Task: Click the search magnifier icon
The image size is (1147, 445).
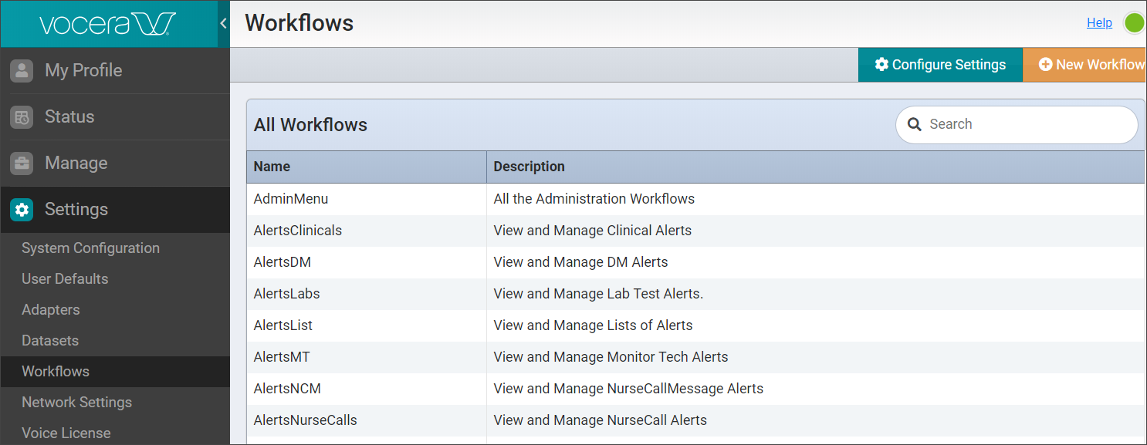Action: click(x=915, y=124)
